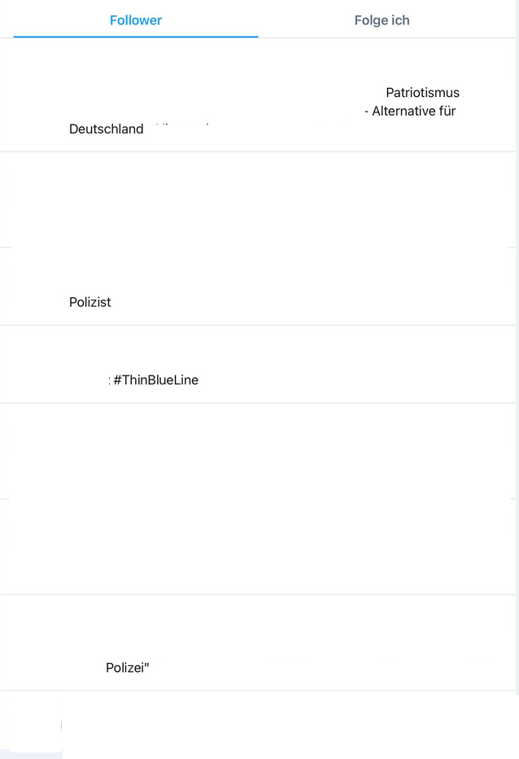This screenshot has width=519, height=759.
Task: Click the empty row below the Polizei entry
Action: [x=285, y=723]
